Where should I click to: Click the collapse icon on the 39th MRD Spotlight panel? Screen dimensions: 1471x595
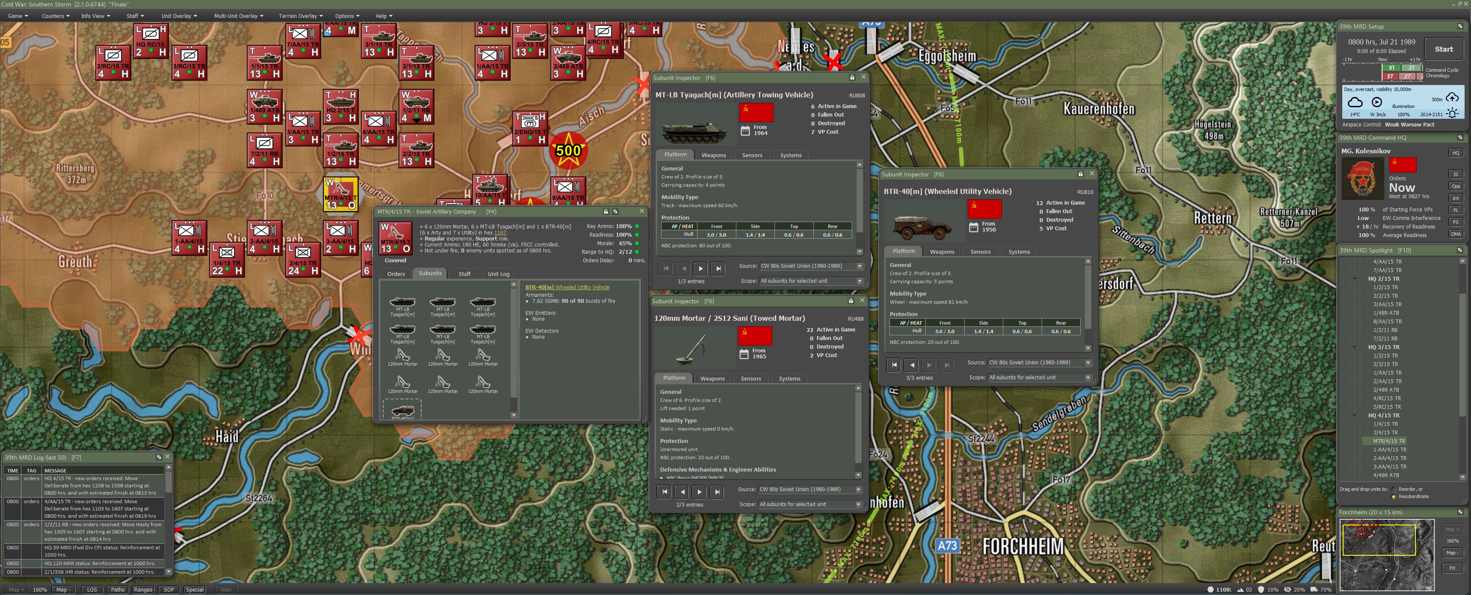[1461, 250]
